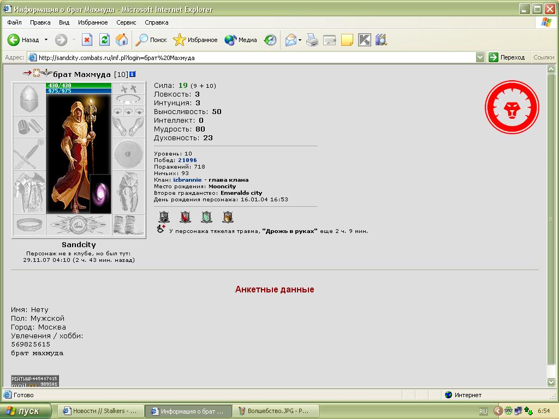Open the Сервис menu

click(126, 22)
